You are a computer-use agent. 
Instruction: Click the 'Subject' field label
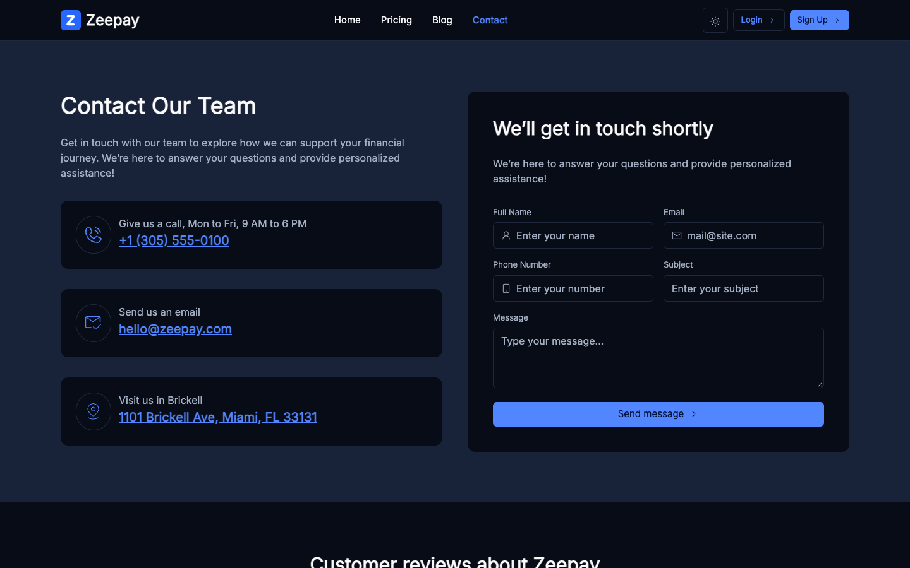[x=678, y=264]
